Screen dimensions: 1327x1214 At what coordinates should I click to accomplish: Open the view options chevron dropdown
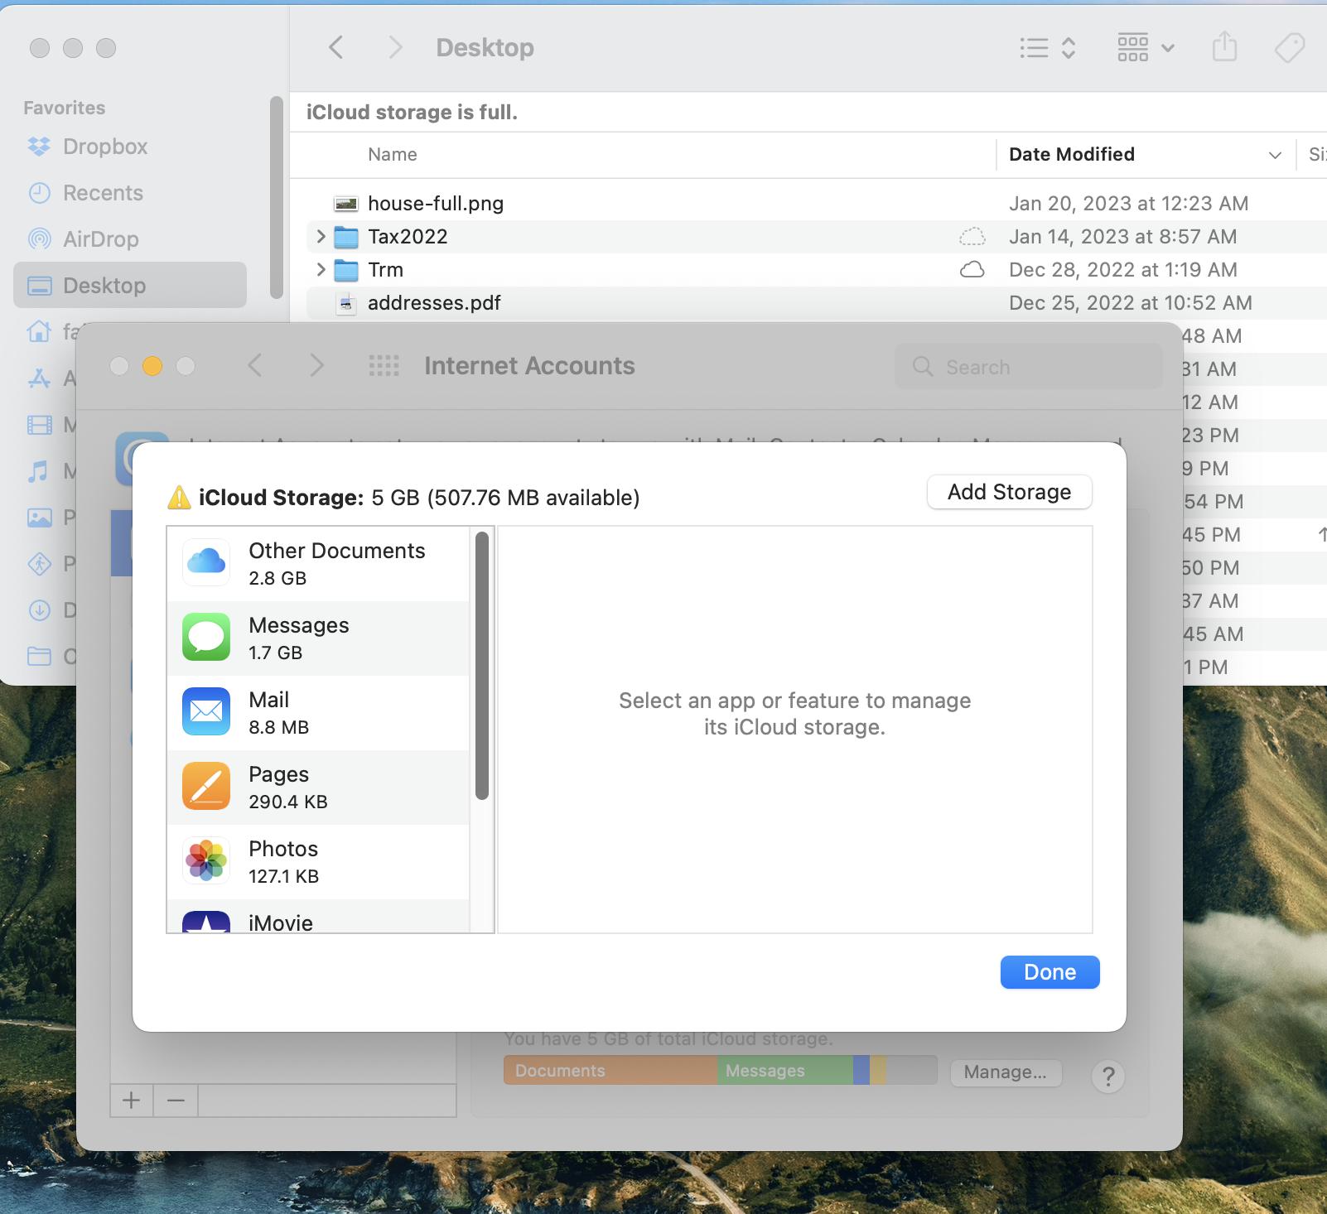click(x=1167, y=47)
